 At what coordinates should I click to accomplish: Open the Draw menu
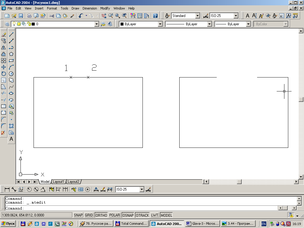point(75,8)
